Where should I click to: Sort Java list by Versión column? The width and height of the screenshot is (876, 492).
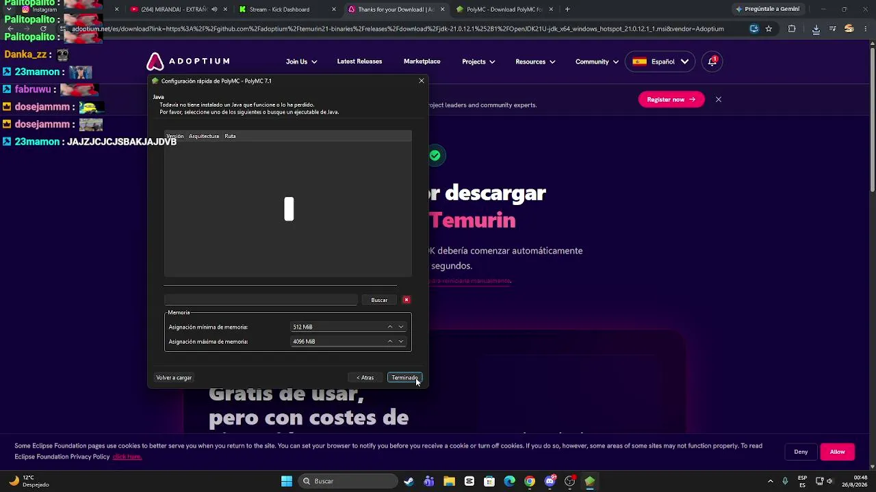175,136
